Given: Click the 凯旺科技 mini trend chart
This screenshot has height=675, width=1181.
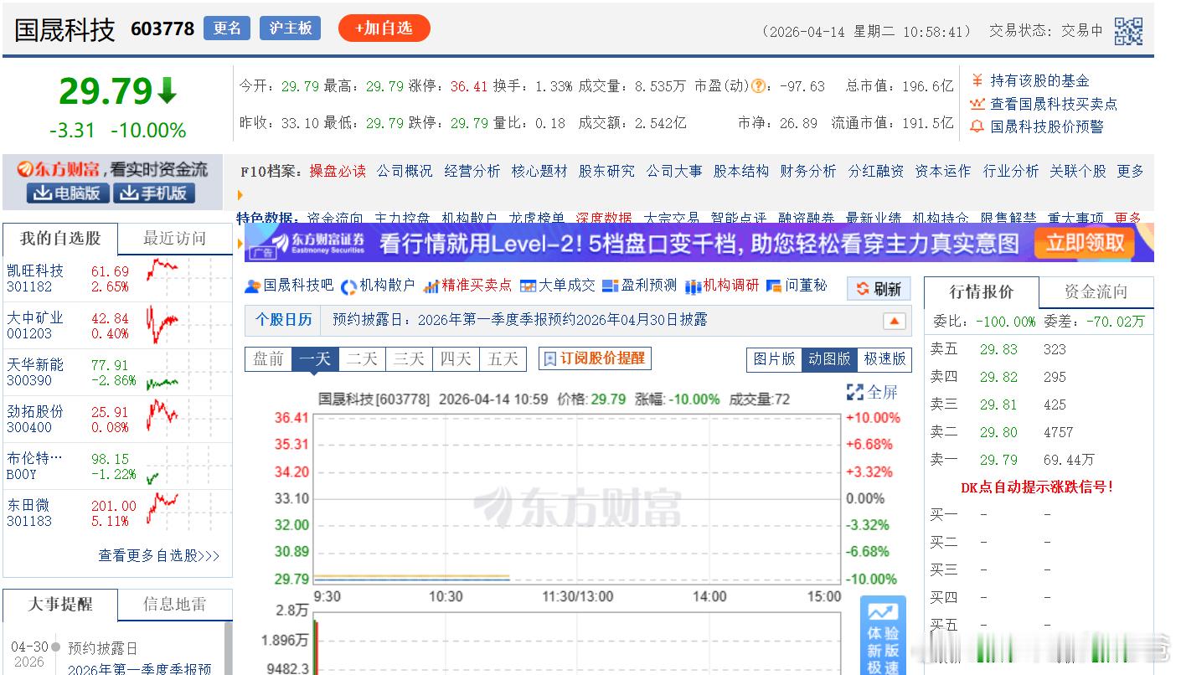Looking at the screenshot, I should point(163,270).
